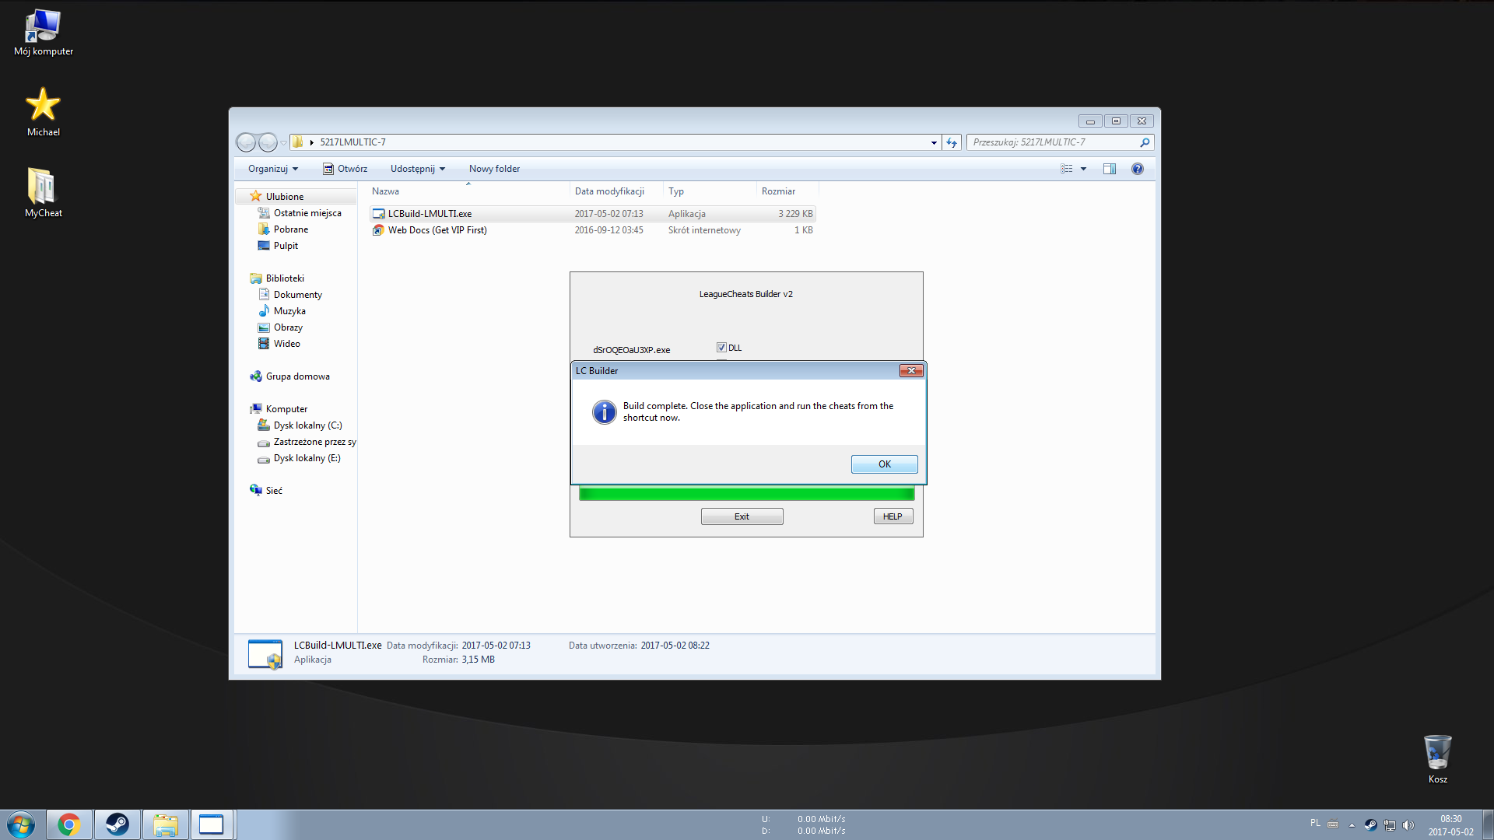This screenshot has width=1494, height=840.
Task: Click the Explorer forward navigation arrow
Action: click(268, 142)
